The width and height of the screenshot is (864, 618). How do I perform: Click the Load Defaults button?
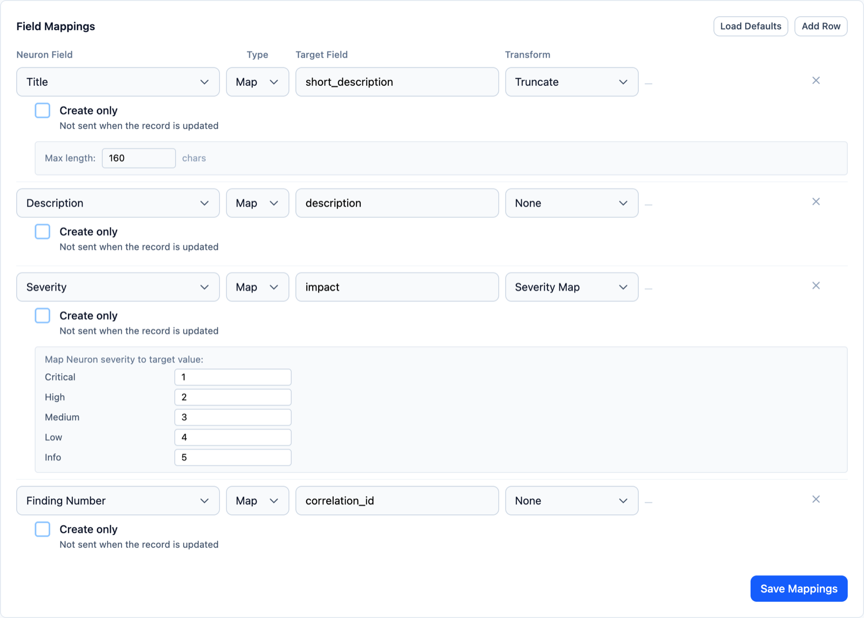coord(751,26)
